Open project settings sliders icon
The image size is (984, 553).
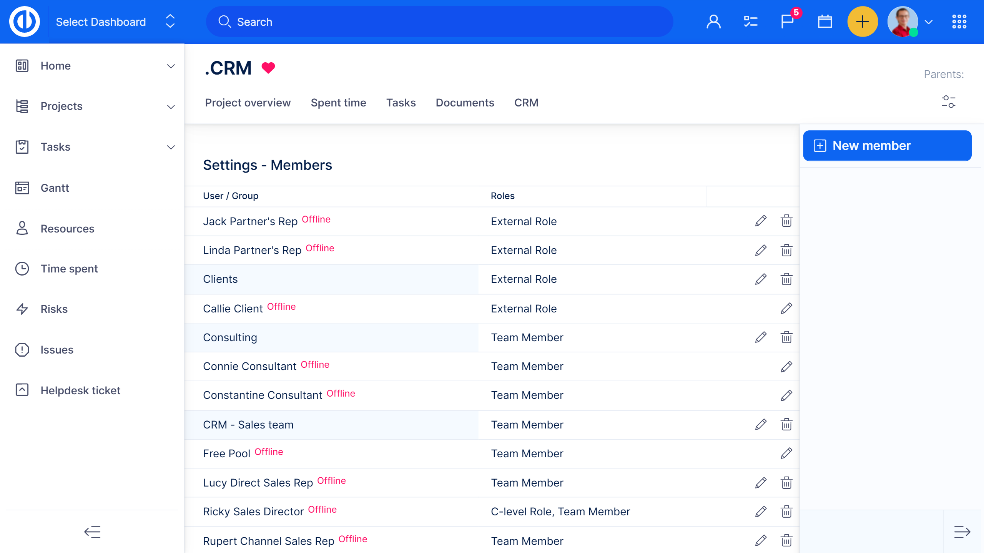pos(948,102)
